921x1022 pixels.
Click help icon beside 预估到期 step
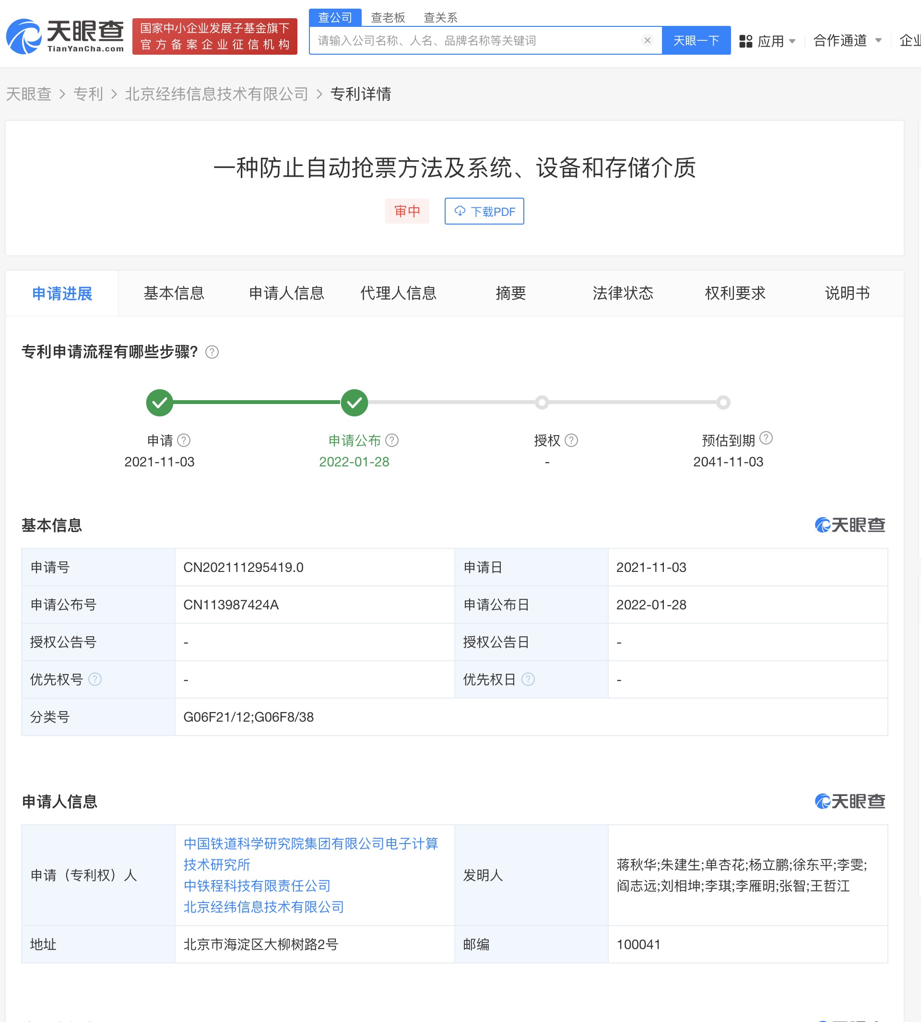(x=766, y=438)
